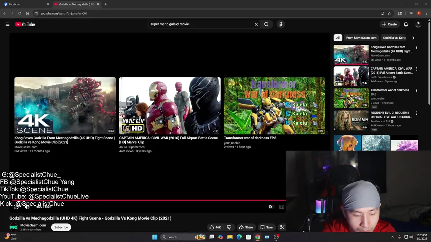This screenshot has width=431, height=242.
Task: Clear the search box text
Action: [256, 24]
